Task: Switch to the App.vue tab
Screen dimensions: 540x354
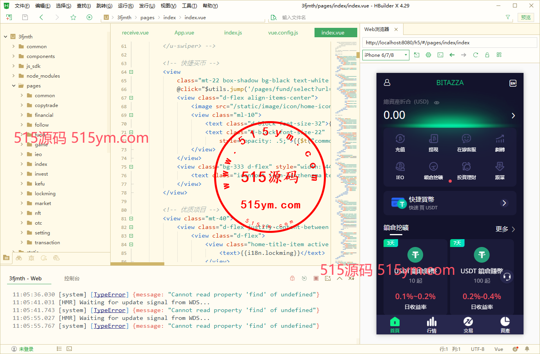Action: point(184,33)
